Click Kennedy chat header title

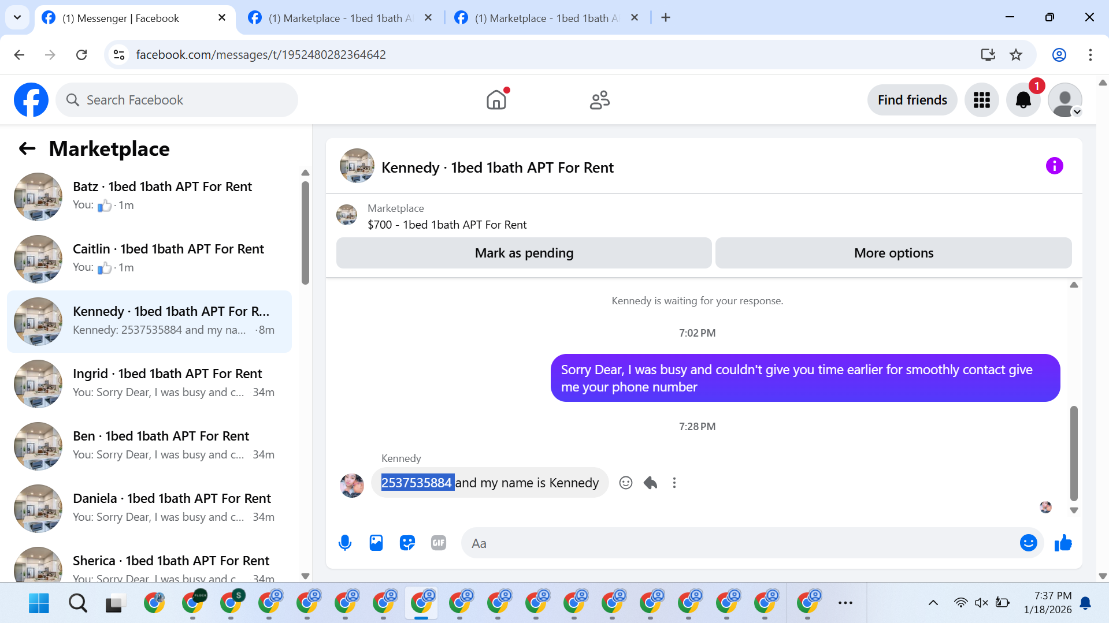click(x=497, y=167)
